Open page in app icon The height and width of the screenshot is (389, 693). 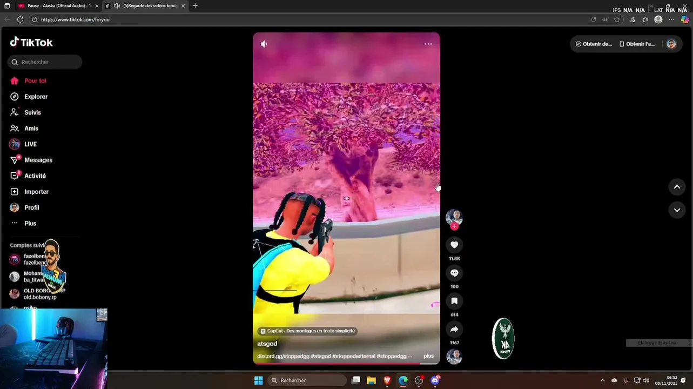tap(594, 19)
